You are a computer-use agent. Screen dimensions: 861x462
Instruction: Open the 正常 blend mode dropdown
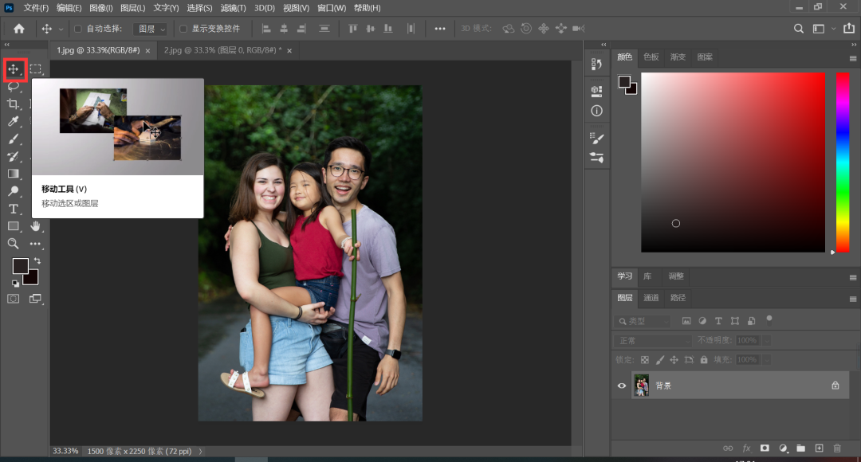pos(654,341)
